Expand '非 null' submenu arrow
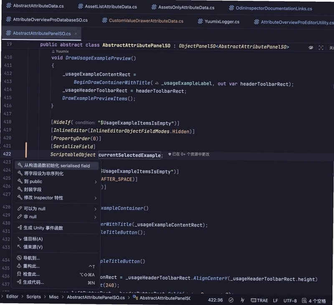Viewport: 334px width, 305px height. tap(95, 217)
